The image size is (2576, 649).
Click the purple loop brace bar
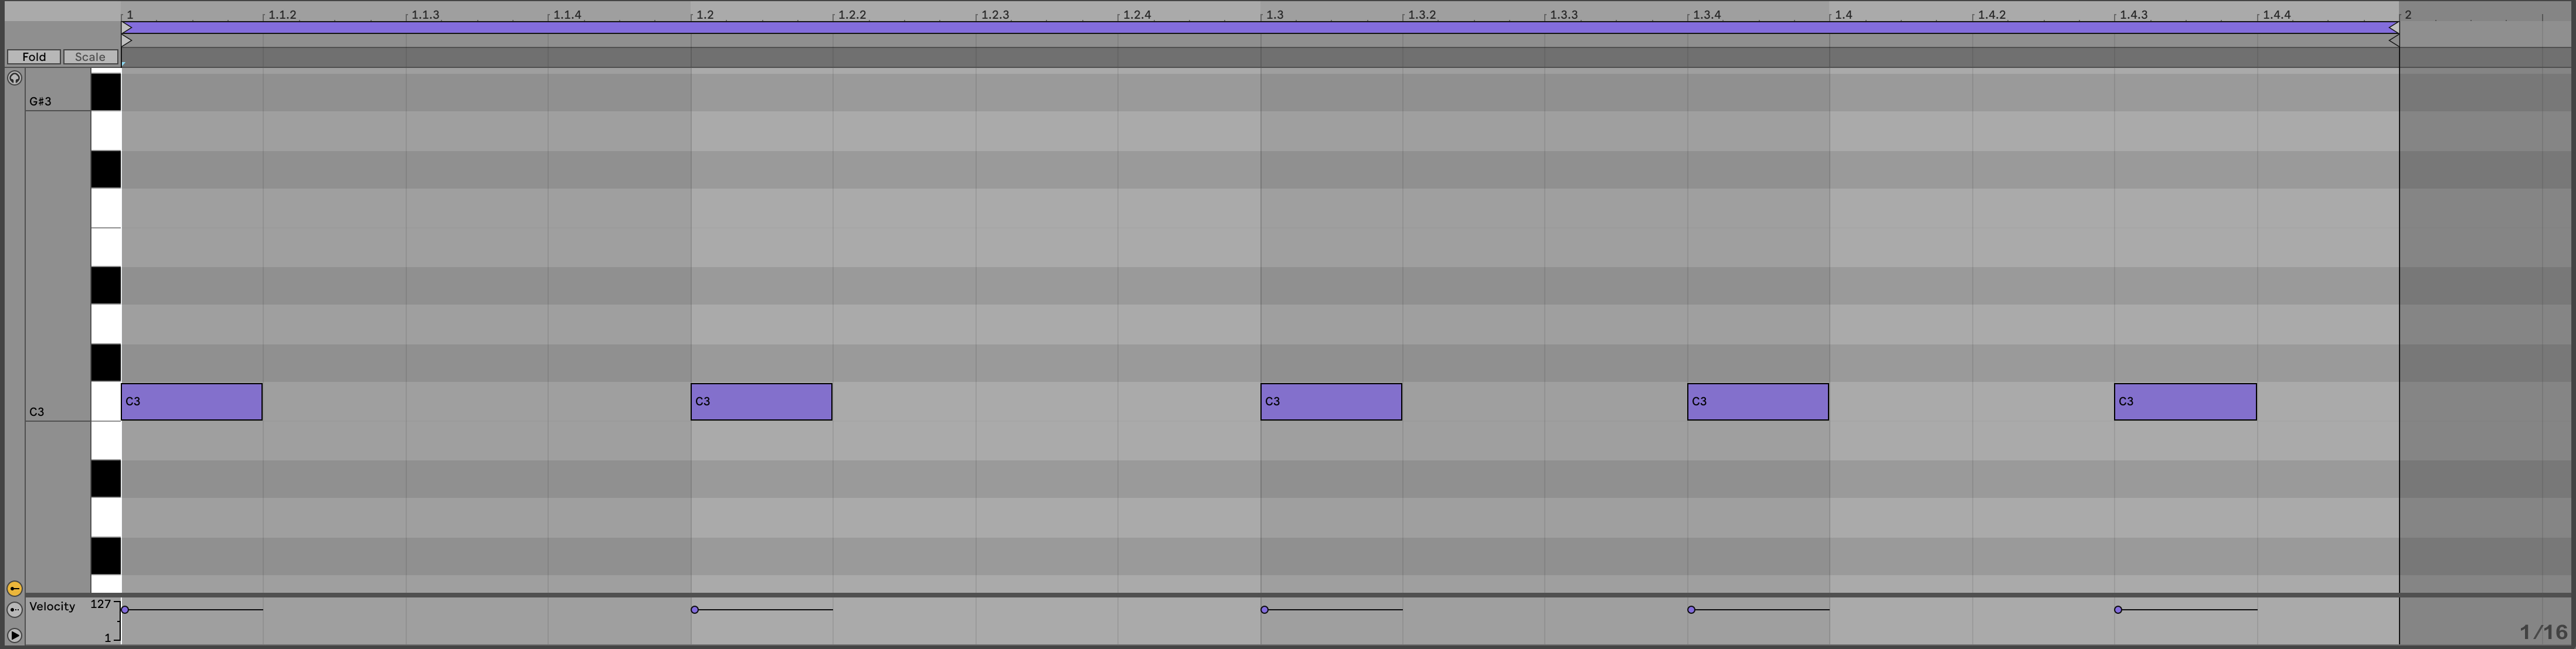click(x=1260, y=28)
